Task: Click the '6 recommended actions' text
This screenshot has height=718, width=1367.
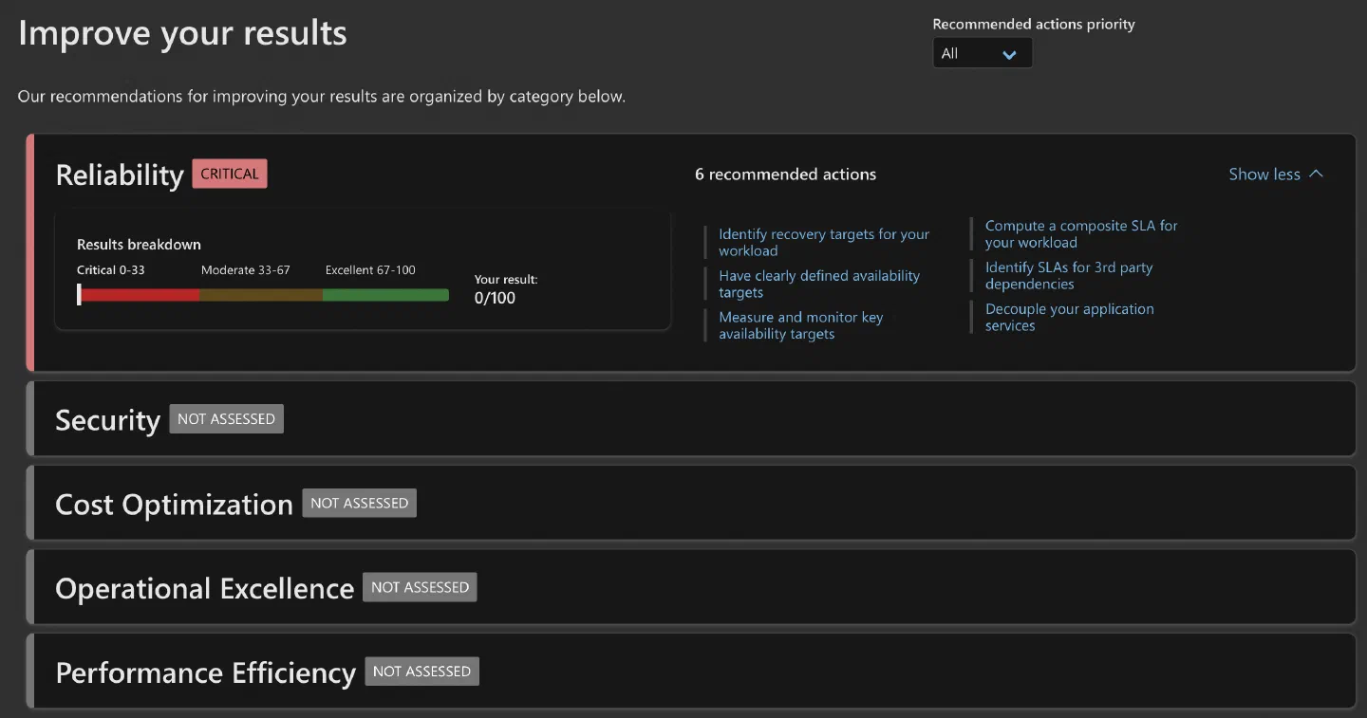Action: click(x=785, y=175)
